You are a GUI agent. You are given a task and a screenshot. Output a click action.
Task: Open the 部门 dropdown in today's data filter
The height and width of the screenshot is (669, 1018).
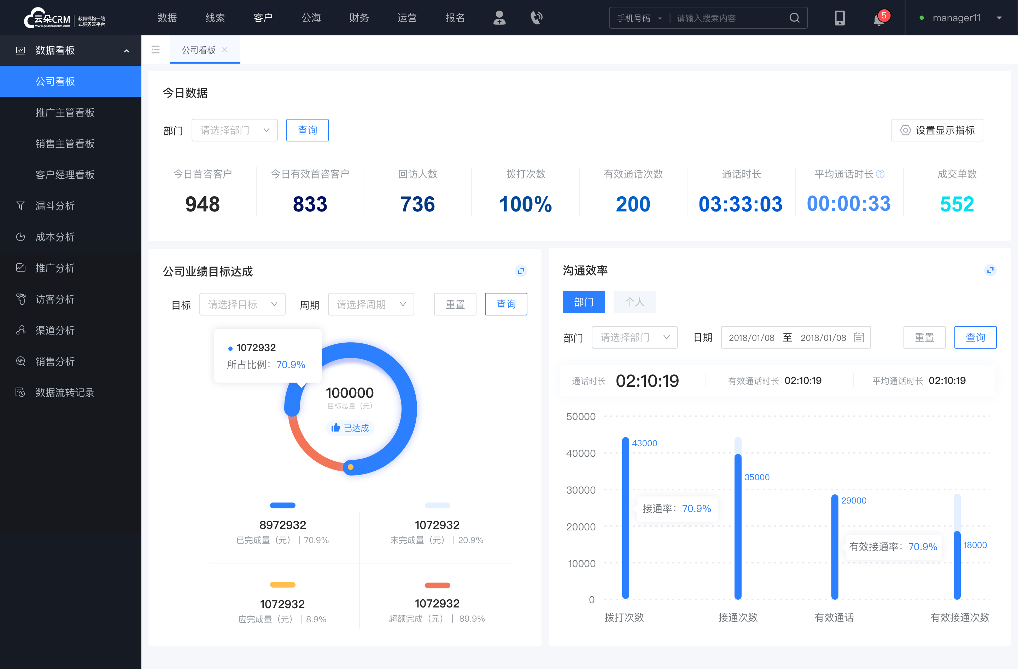tap(234, 130)
